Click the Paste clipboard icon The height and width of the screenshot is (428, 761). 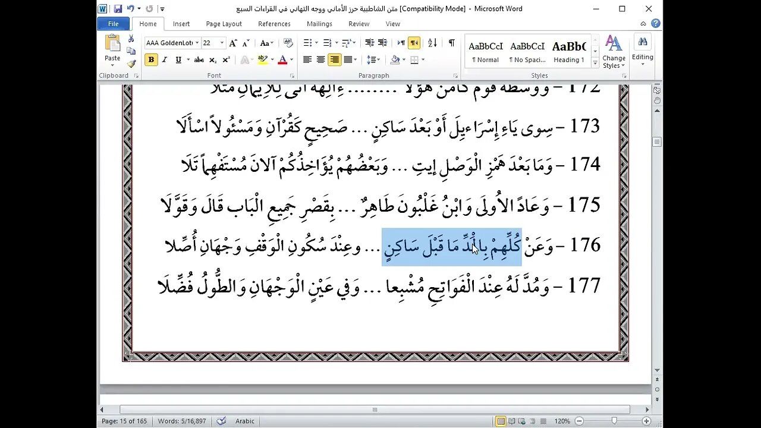112,43
